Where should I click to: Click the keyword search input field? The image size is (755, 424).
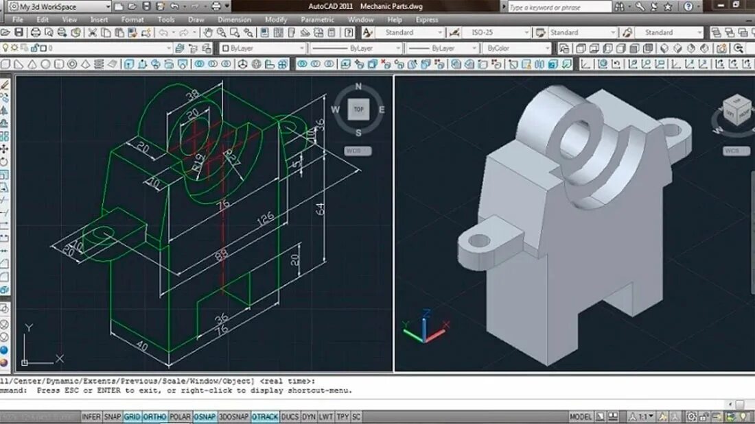(x=560, y=7)
